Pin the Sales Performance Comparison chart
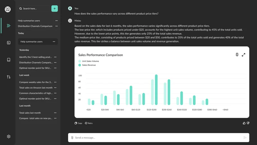 237,55
